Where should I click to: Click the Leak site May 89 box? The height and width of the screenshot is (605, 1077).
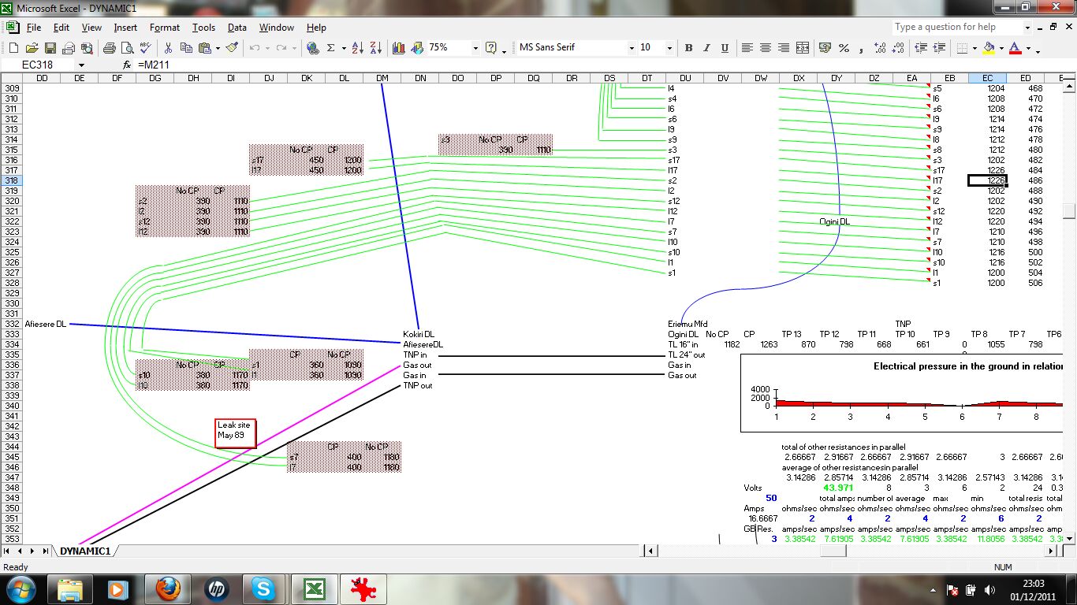click(x=235, y=431)
